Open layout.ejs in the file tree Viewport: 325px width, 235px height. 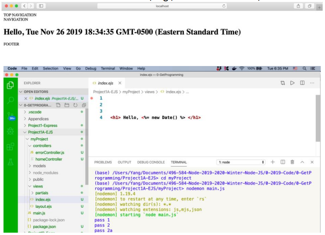coord(43,206)
